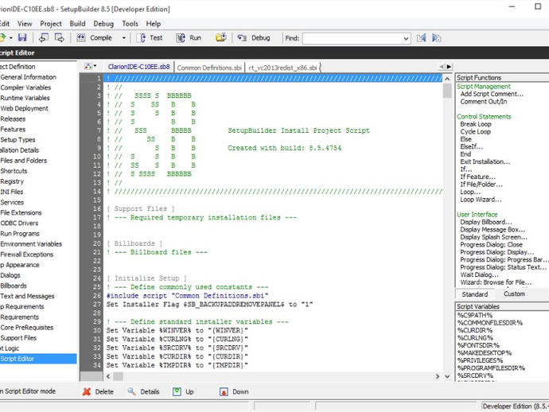Select %COMMONFILESDIR% script variable
549x412 pixels.
[490, 323]
